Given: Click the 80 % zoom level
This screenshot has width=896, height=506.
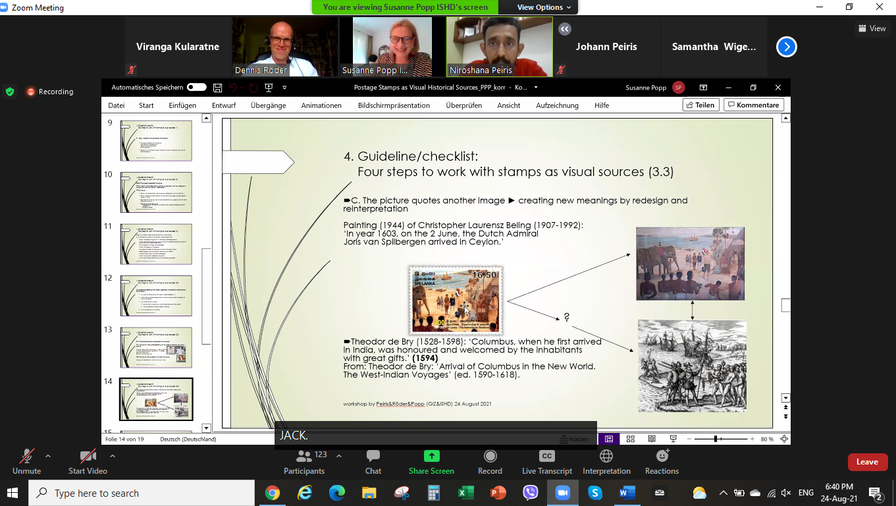Looking at the screenshot, I should [x=767, y=439].
